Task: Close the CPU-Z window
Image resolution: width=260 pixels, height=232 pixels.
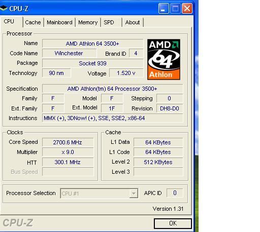Action: pos(187,8)
